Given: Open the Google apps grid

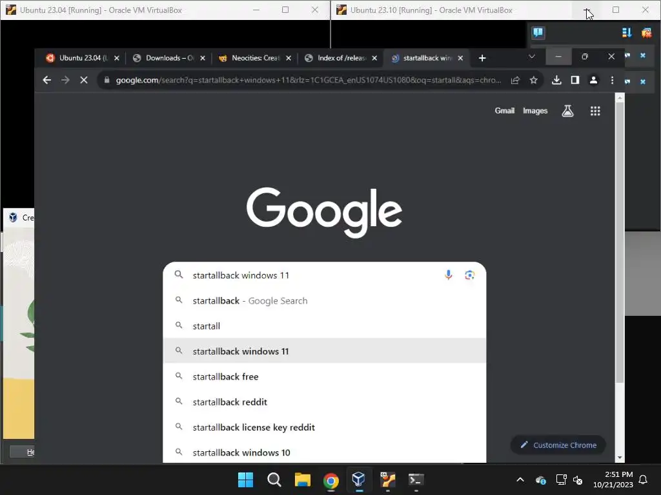Looking at the screenshot, I should (x=595, y=111).
